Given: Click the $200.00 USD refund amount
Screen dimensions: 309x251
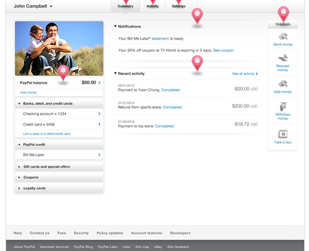Looking at the screenshot, I should pos(245,106).
